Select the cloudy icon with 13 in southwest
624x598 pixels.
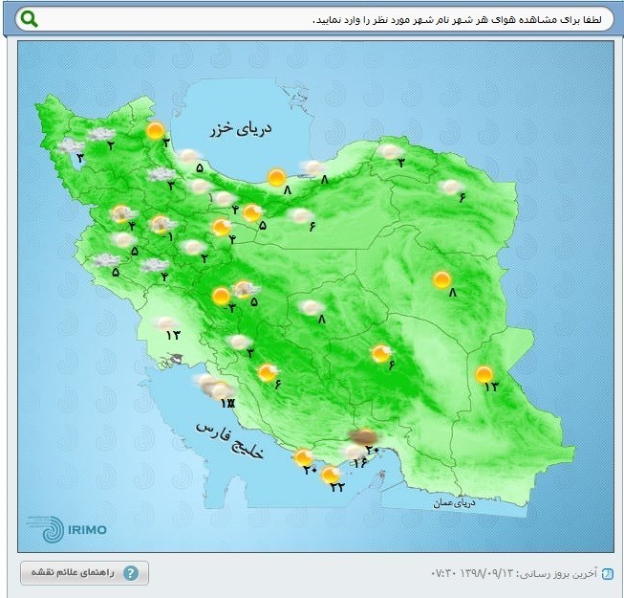click(166, 323)
